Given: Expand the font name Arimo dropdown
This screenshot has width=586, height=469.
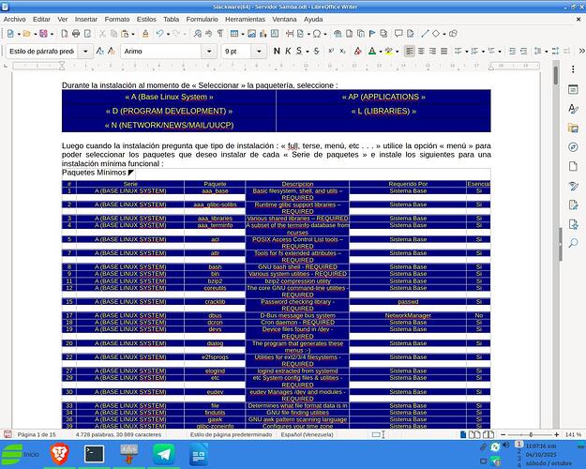Looking at the screenshot, I should 211,51.
